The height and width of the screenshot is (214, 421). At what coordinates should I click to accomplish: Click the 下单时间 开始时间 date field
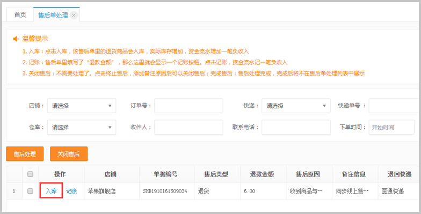[x=391, y=127]
